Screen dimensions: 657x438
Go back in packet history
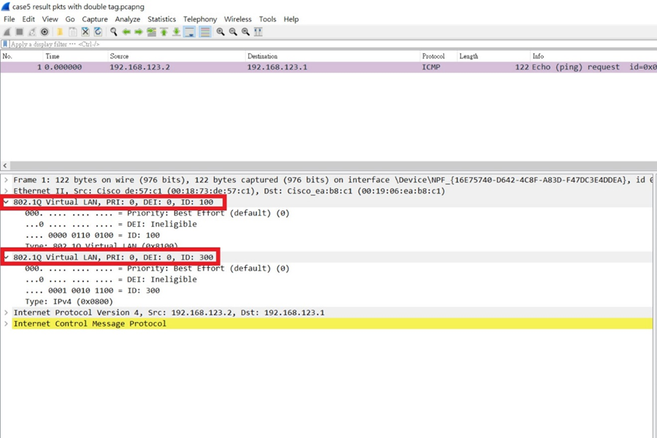tap(126, 32)
